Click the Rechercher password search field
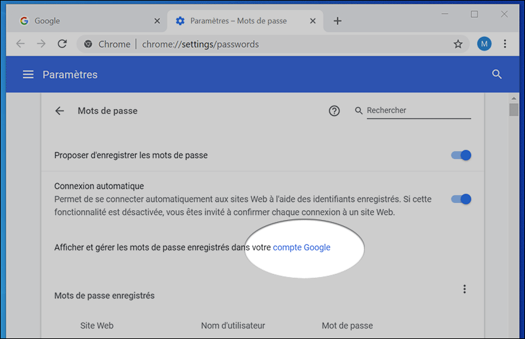The image size is (525, 339). (418, 111)
